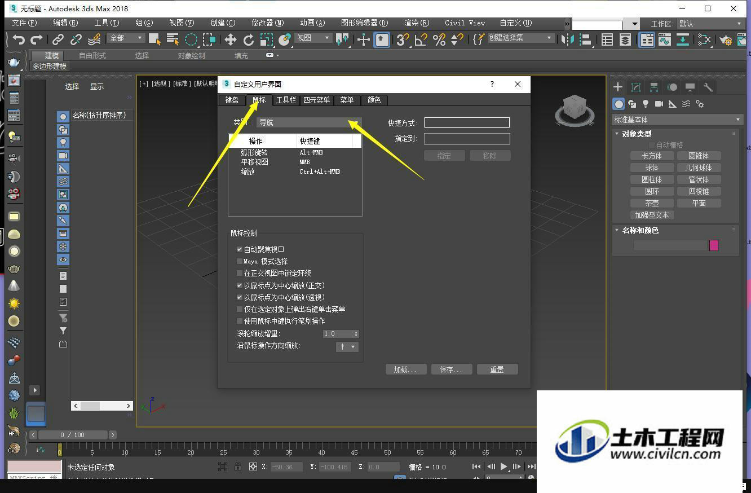The width and height of the screenshot is (751, 493).
Task: Open the 工作区 默认 dropdown
Action: [x=710, y=24]
